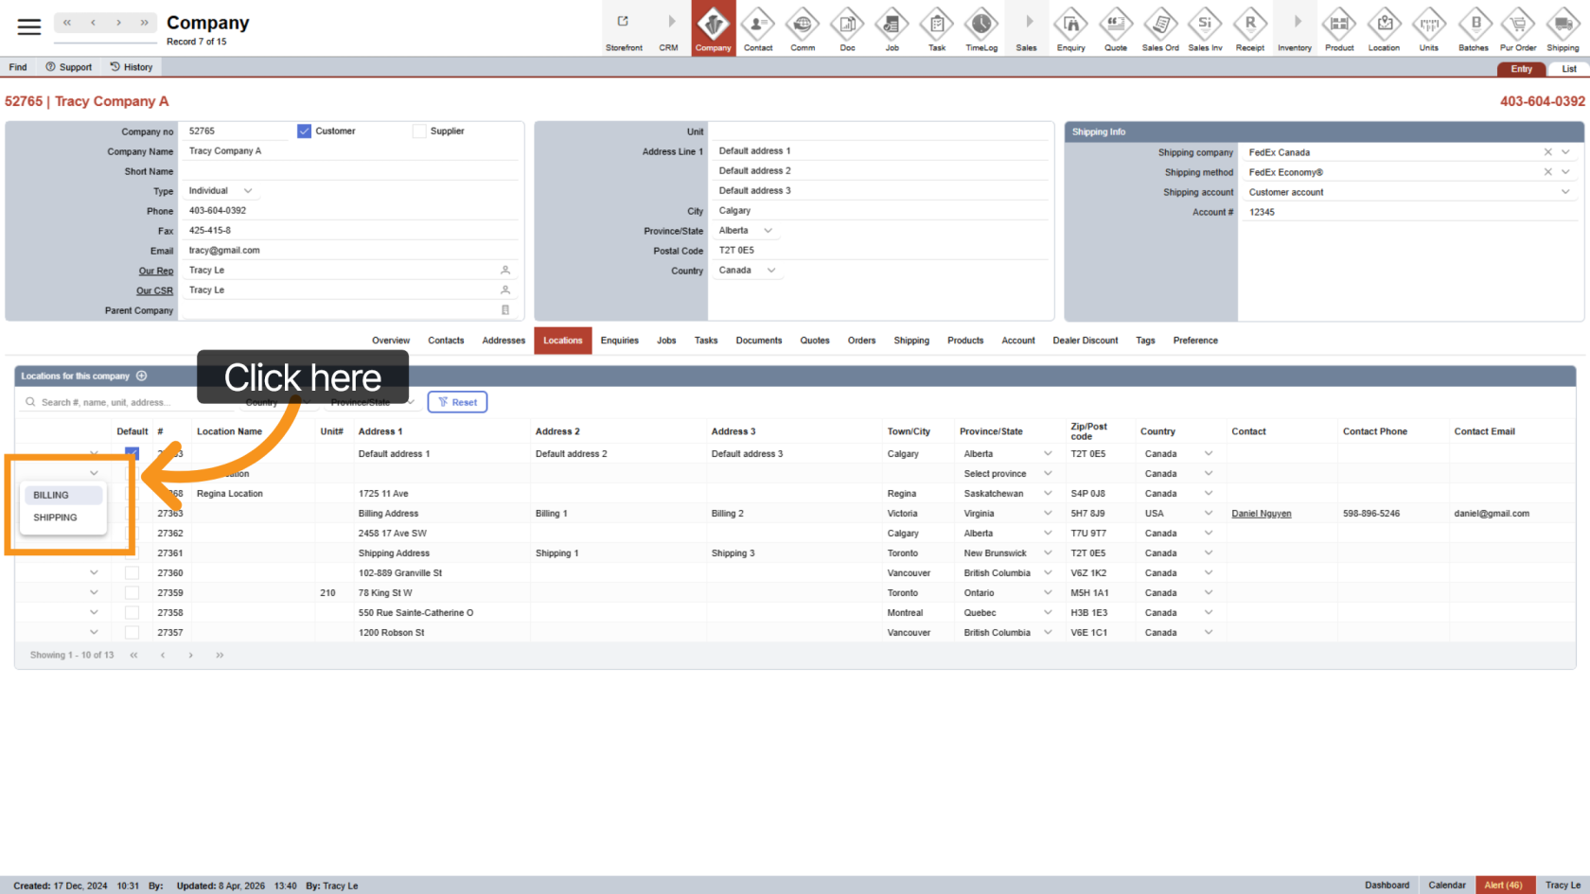The image size is (1590, 894).
Task: Toggle default checkbox for location 27359
Action: point(132,593)
